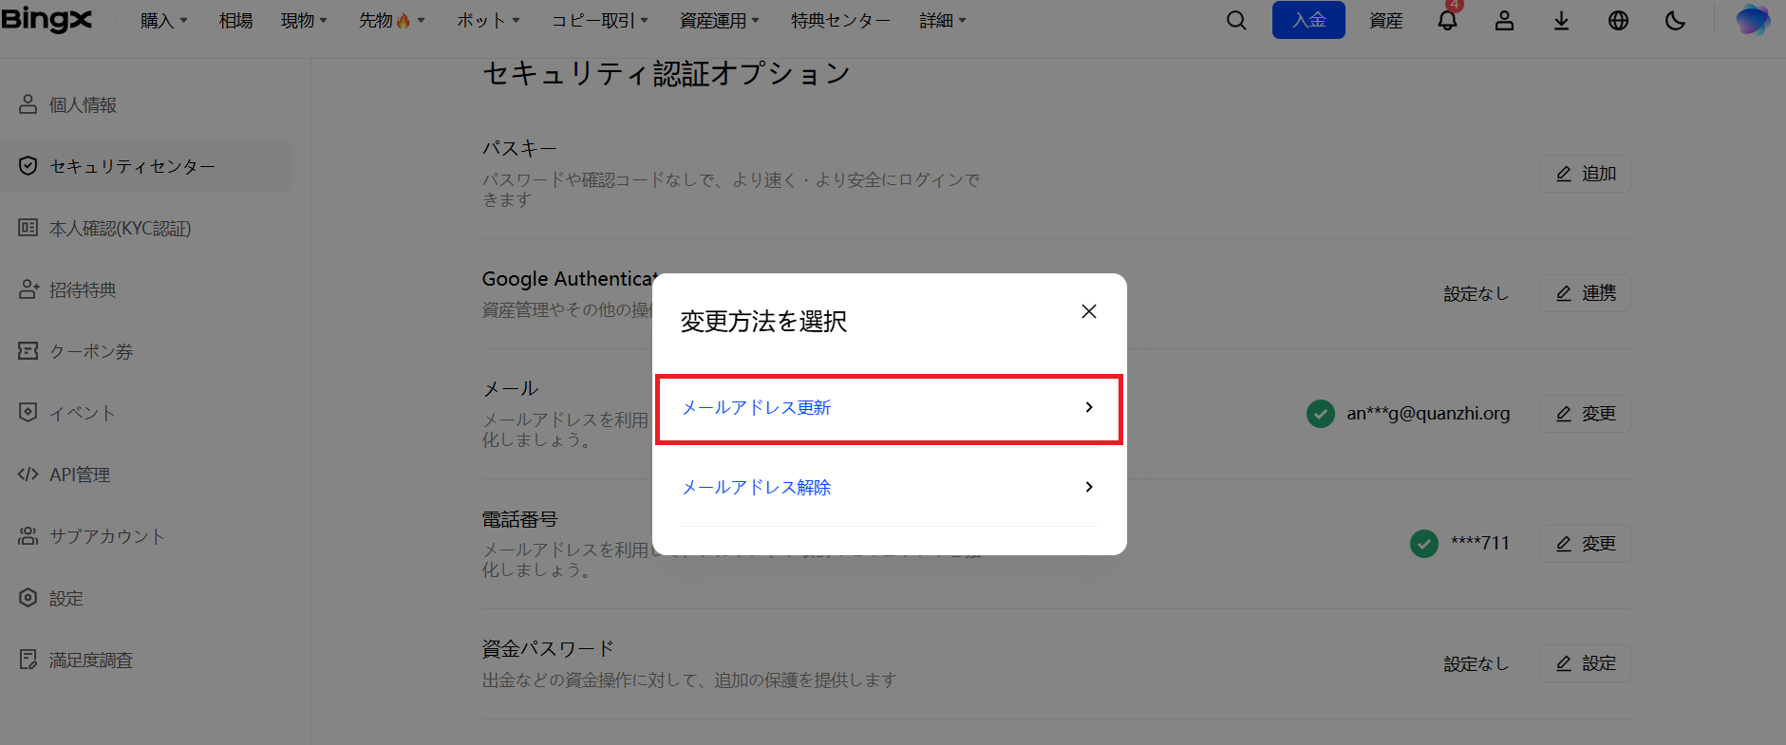Click the user profile icon in header
This screenshot has height=745, width=1786.
click(x=1504, y=21)
